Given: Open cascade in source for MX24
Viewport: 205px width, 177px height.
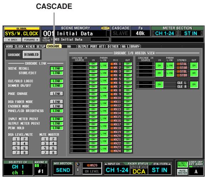Looking at the screenshot, I should pyautogui.click(x=79, y=151).
